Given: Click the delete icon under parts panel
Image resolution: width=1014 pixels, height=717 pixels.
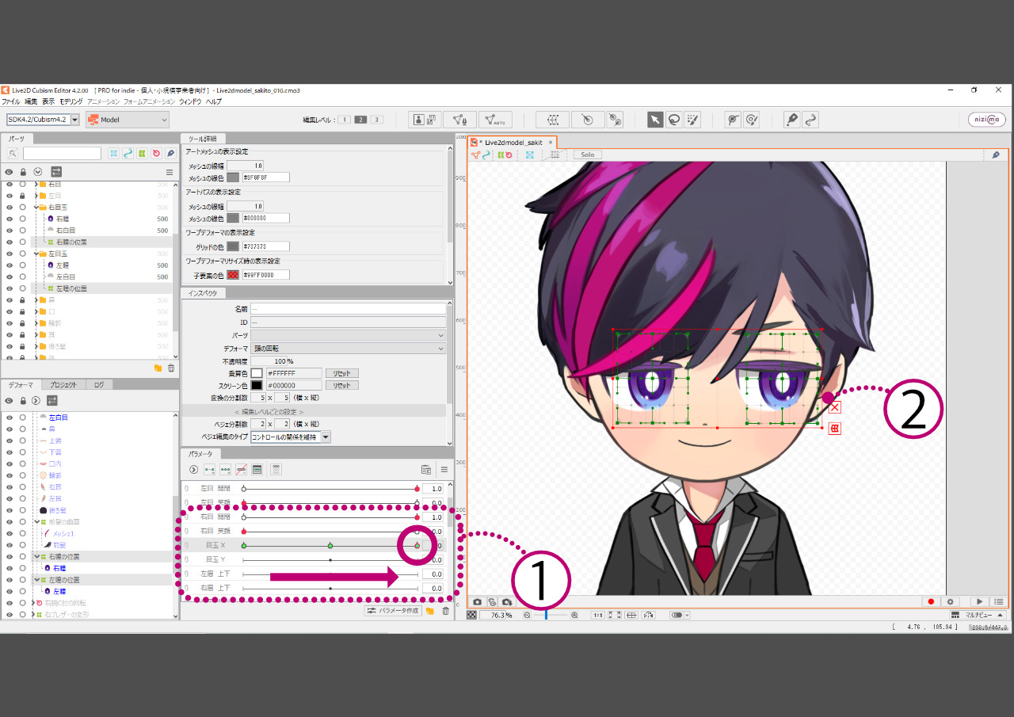Looking at the screenshot, I should pos(170,368).
